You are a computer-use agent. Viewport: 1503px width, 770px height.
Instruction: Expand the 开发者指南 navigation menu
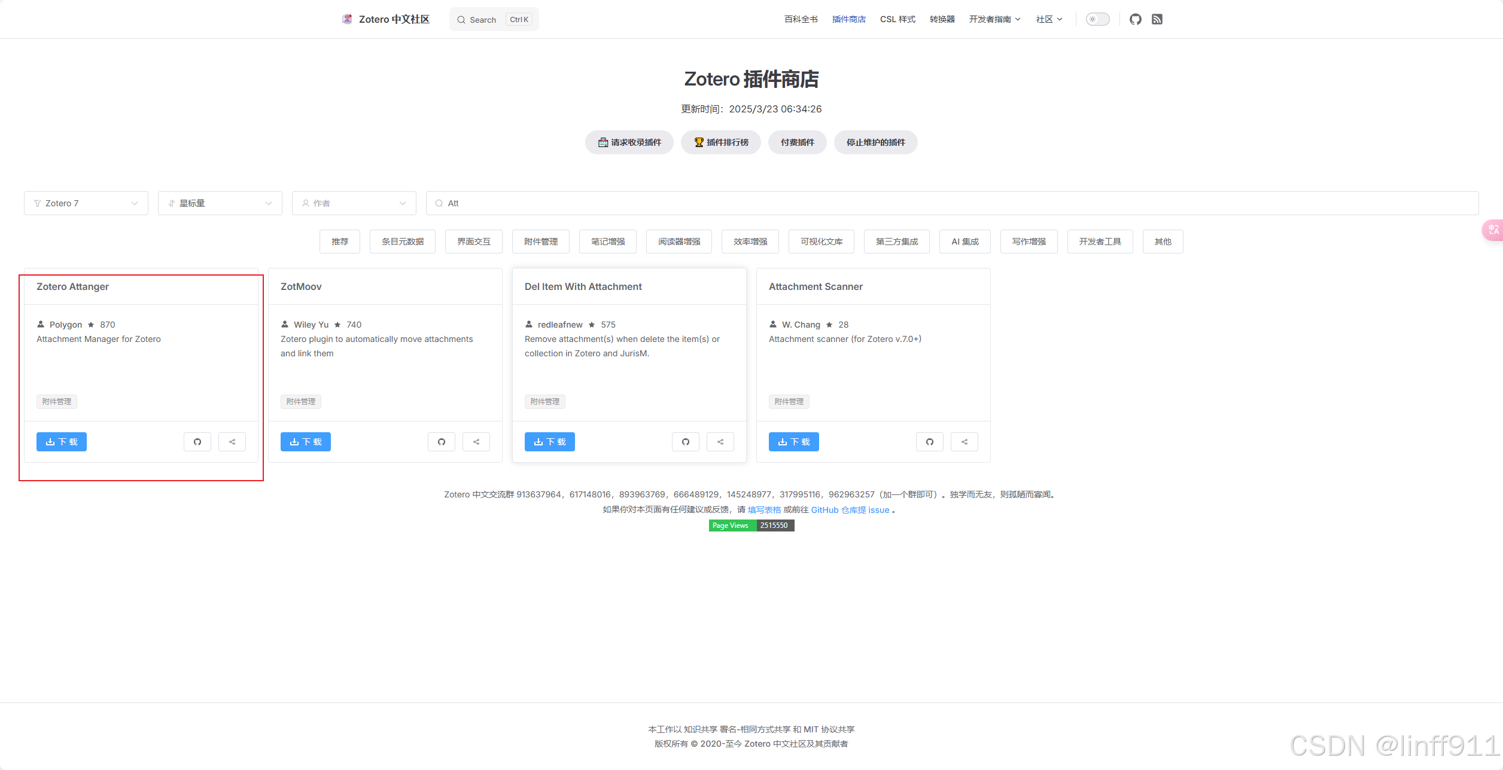pyautogui.click(x=994, y=19)
